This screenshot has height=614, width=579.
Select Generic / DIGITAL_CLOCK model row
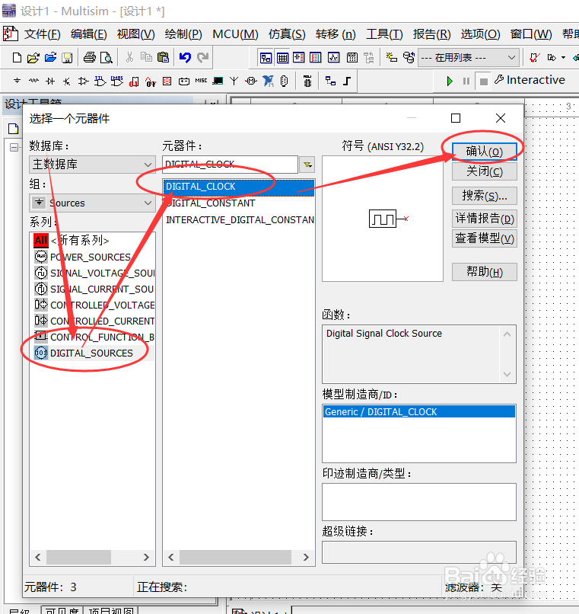pos(419,412)
